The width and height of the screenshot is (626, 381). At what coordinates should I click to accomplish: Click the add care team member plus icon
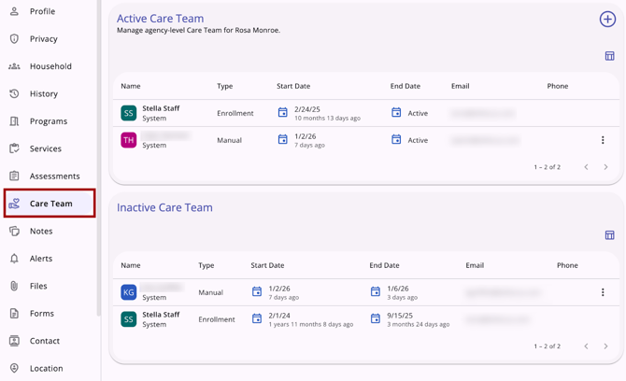tap(607, 19)
